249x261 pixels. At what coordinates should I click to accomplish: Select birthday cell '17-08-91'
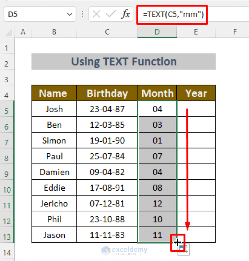107,188
